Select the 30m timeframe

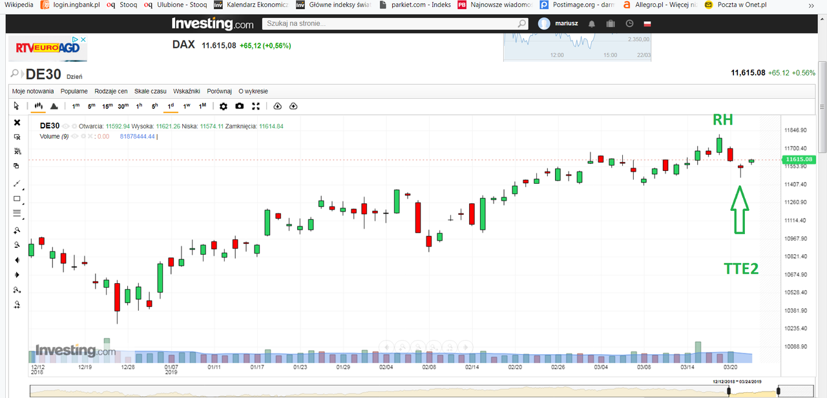point(123,106)
